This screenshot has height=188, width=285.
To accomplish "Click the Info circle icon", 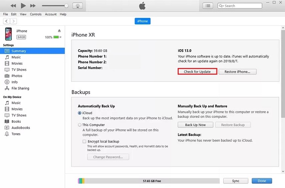I will [7, 82].
